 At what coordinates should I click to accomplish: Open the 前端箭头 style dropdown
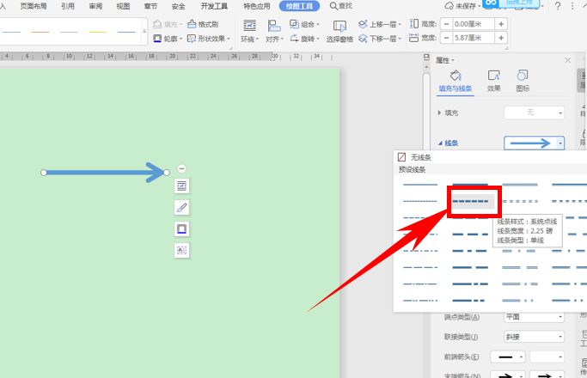(x=508, y=357)
